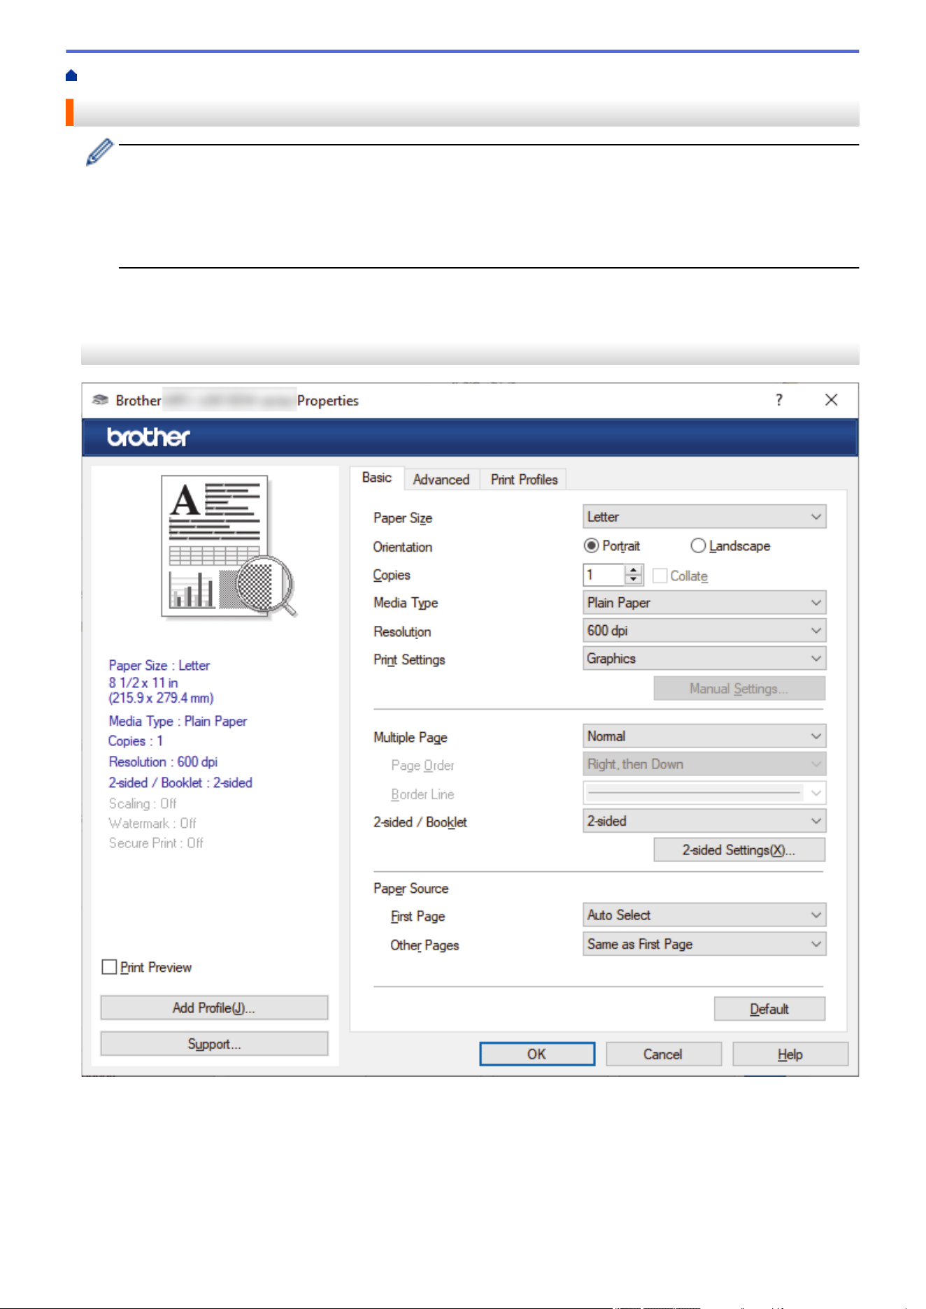The width and height of the screenshot is (926, 1309).
Task: Open the Resolution dropdown showing 600 dpi
Action: tap(704, 631)
